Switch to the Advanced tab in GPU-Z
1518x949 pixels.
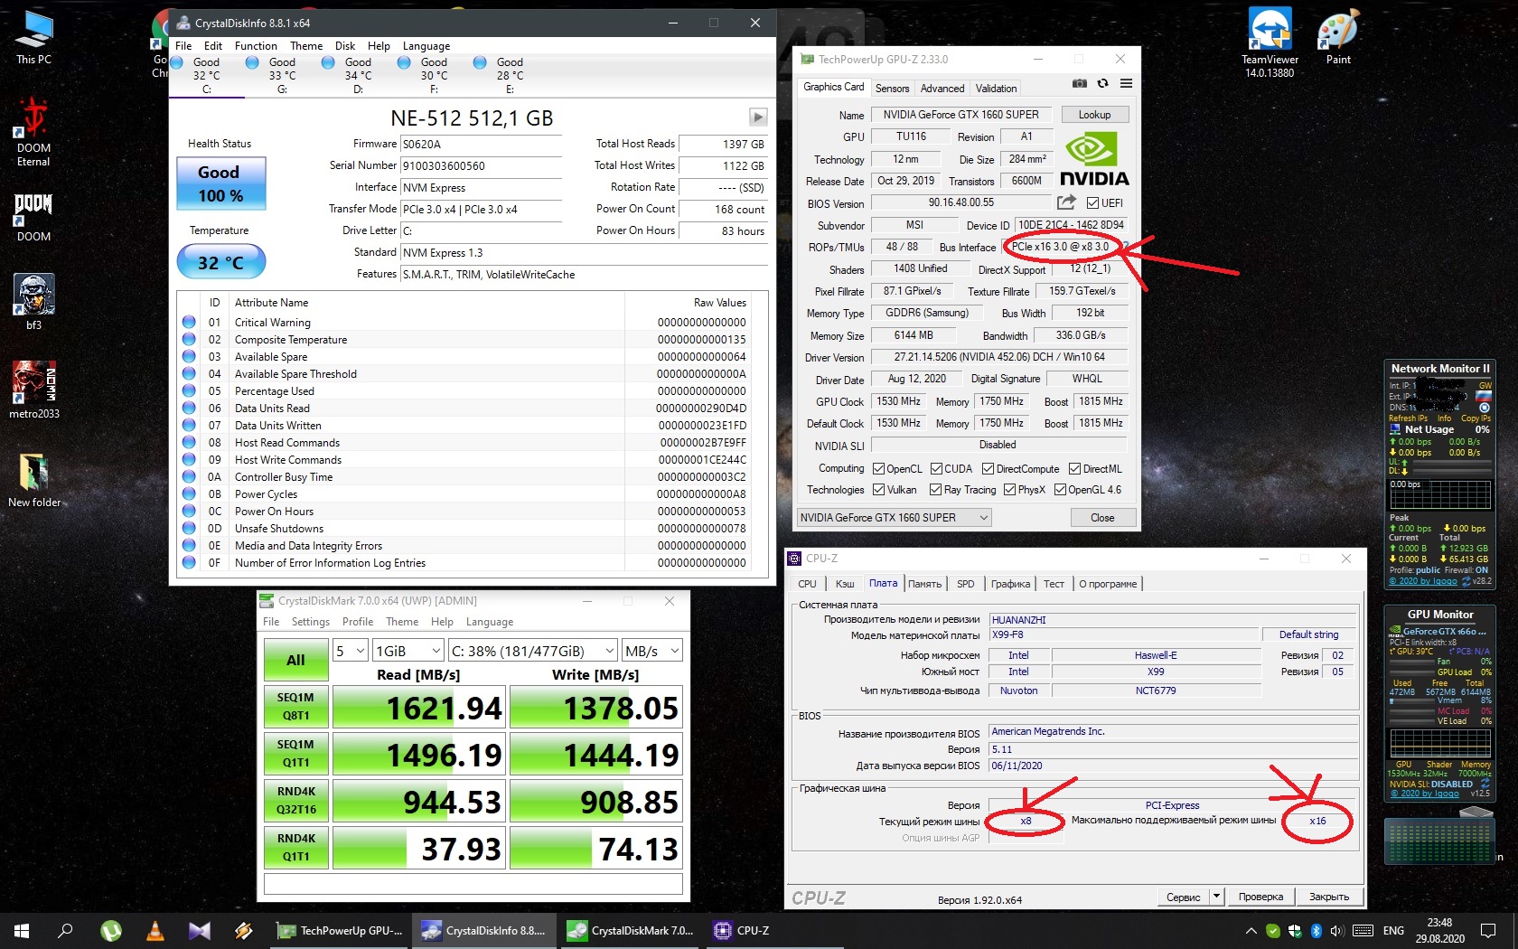(942, 88)
